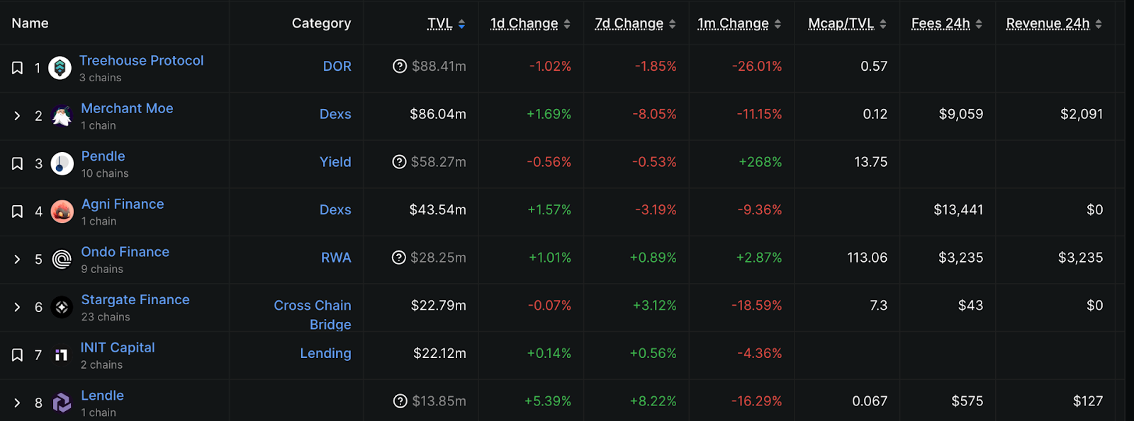Sort table by TVL column
Viewport: 1134px width, 421px height.
pyautogui.click(x=446, y=23)
